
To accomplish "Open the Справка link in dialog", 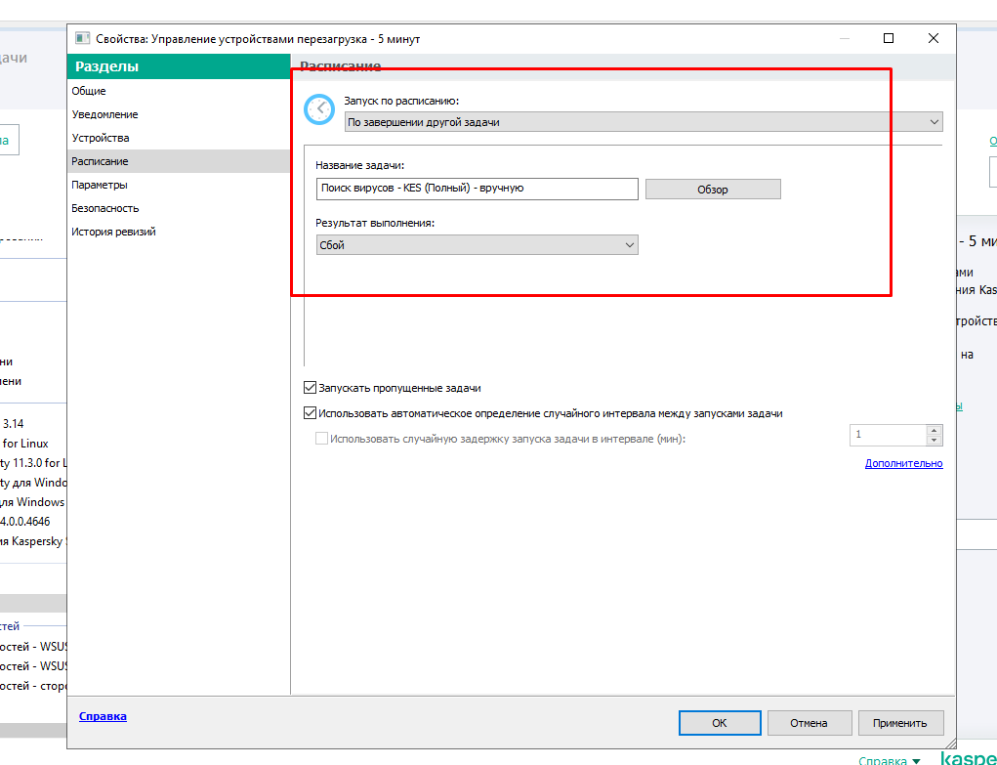I will click(x=103, y=716).
